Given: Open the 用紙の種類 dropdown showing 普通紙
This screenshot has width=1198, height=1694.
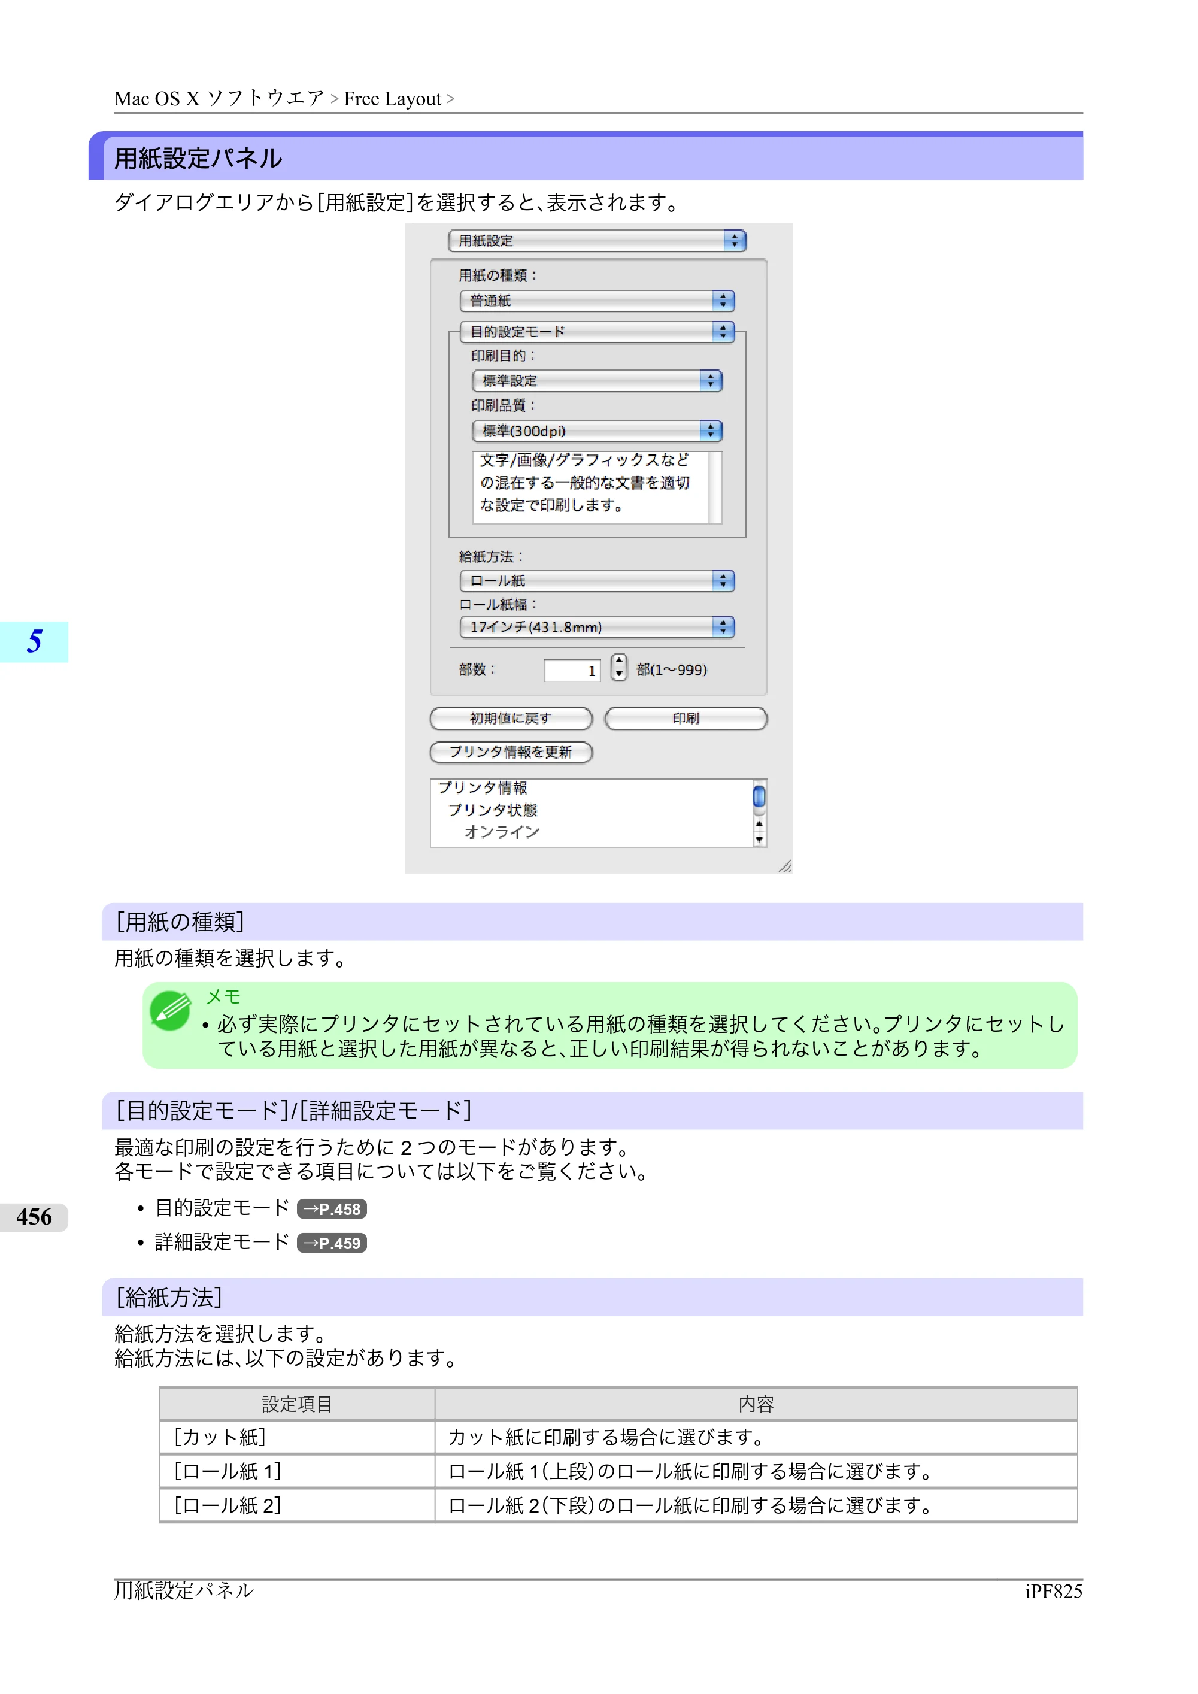Looking at the screenshot, I should click(597, 300).
